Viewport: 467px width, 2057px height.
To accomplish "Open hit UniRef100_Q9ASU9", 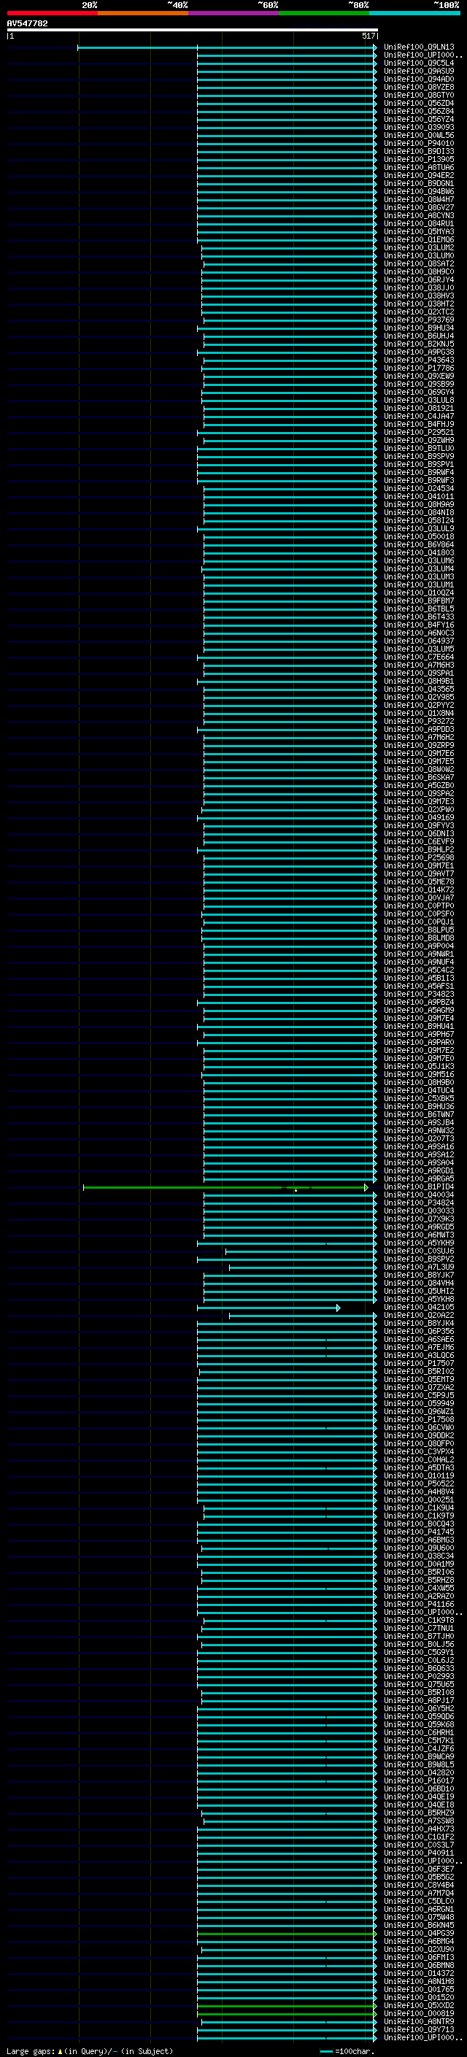I will pyautogui.click(x=418, y=71).
